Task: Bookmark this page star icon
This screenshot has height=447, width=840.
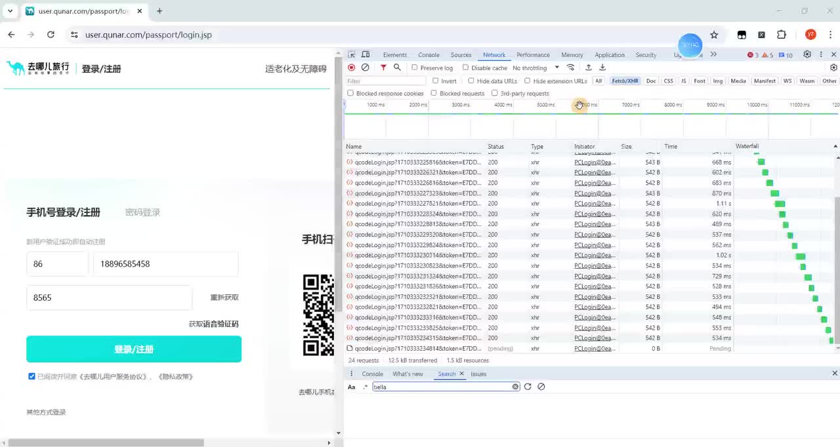Action: coord(714,35)
